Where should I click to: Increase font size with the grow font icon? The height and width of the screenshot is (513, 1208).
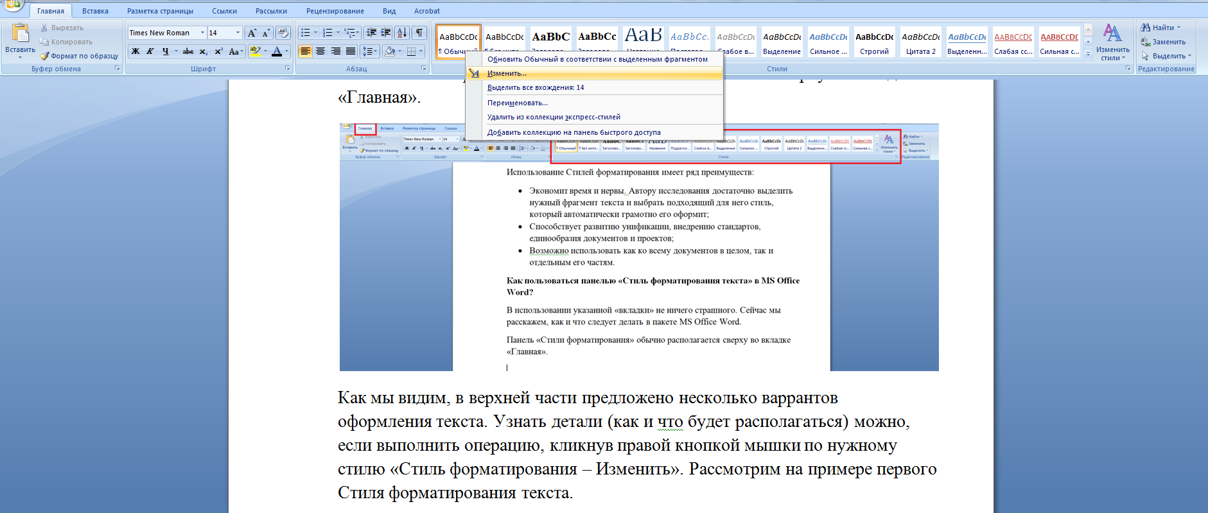(252, 33)
